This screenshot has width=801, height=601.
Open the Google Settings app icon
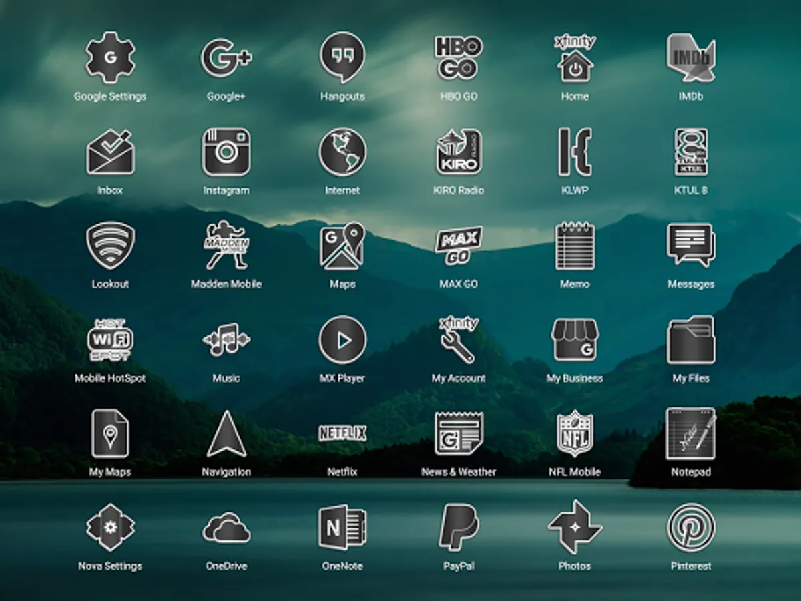coord(110,58)
